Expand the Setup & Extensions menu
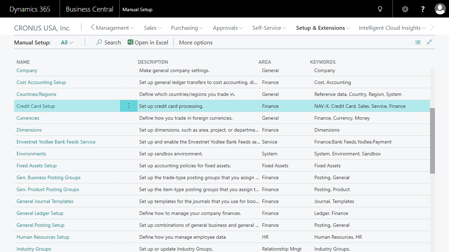 point(323,28)
